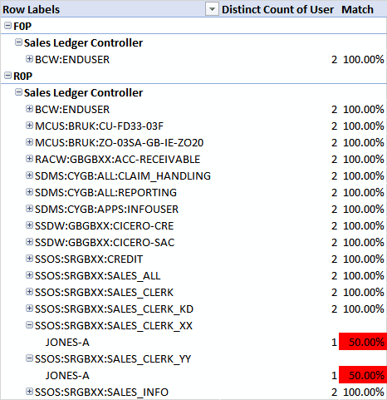Select the R0P label cell
Image resolution: width=387 pixels, height=400 pixels.
click(23, 76)
